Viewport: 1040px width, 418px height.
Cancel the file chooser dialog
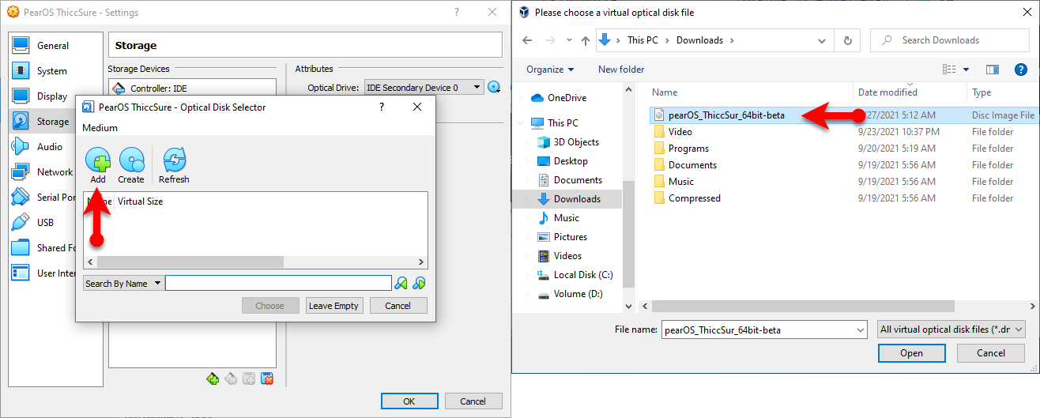click(x=991, y=353)
